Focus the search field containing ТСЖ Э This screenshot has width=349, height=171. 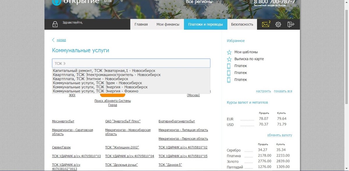131,63
